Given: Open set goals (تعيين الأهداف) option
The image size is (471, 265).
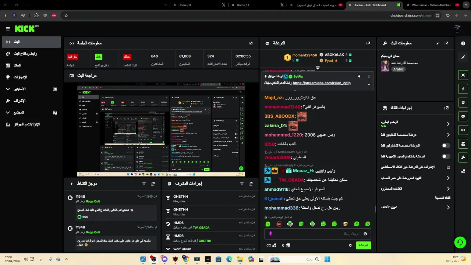Looking at the screenshot, I should tap(415, 207).
